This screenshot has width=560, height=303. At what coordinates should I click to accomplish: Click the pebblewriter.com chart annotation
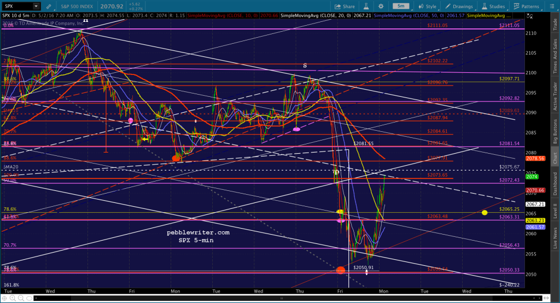tap(198, 232)
